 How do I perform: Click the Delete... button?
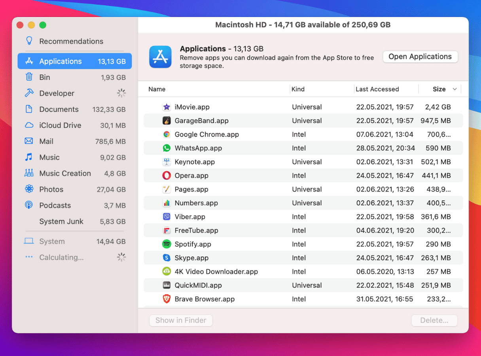coord(434,320)
